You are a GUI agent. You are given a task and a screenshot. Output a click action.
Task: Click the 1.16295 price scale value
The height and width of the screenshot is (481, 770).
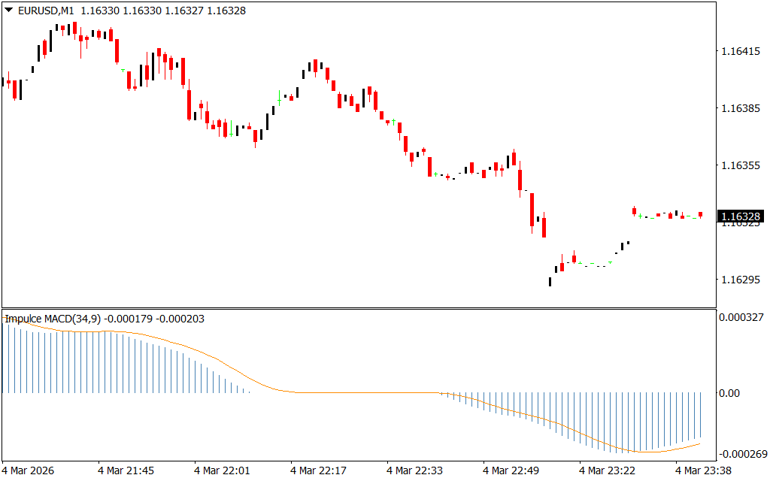[x=741, y=280]
